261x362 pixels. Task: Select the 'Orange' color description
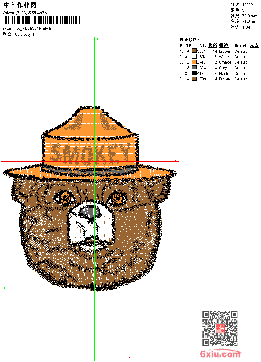pos(225,62)
